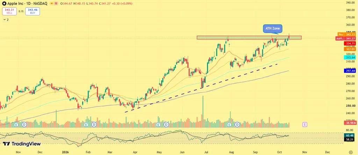Click the 0.15 spread value between Sell and Buy

tap(21, 11)
